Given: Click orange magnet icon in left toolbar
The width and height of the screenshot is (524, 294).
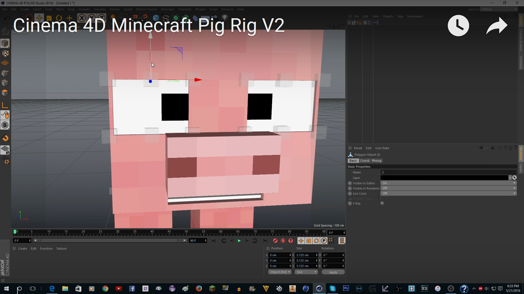Looking at the screenshot, I should tap(5, 138).
